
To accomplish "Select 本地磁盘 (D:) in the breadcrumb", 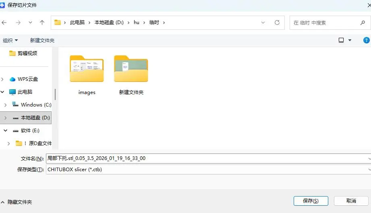I will coord(109,23).
